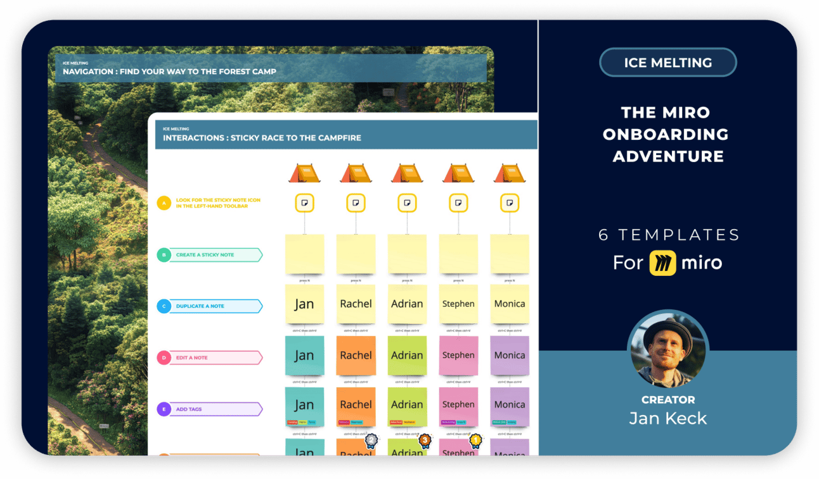Select the yellow Monica sticky note
This screenshot has height=479, width=819.
510,304
